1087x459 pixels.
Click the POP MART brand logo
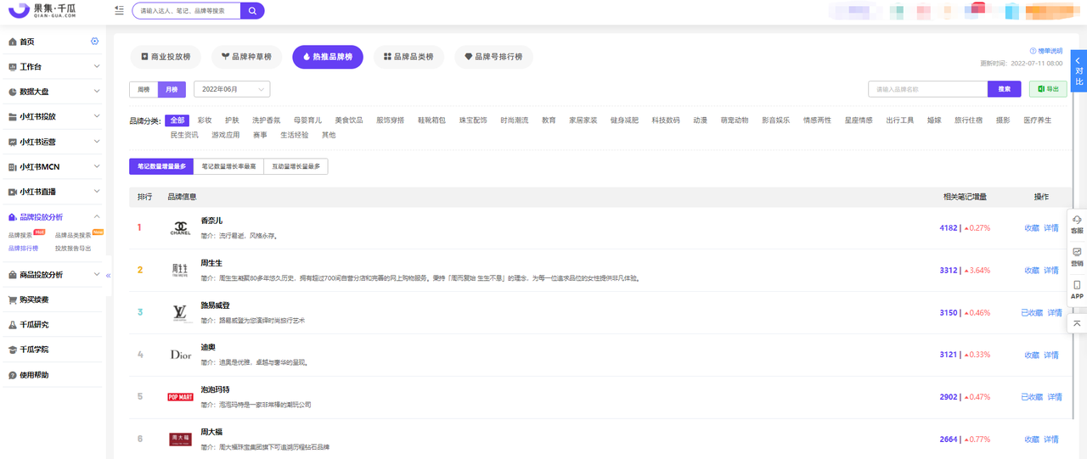[180, 397]
